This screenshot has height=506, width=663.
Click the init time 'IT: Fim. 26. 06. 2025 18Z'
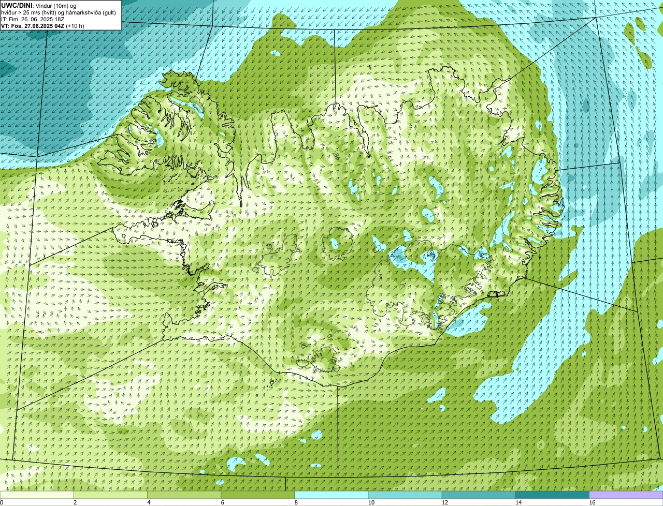pos(33,19)
